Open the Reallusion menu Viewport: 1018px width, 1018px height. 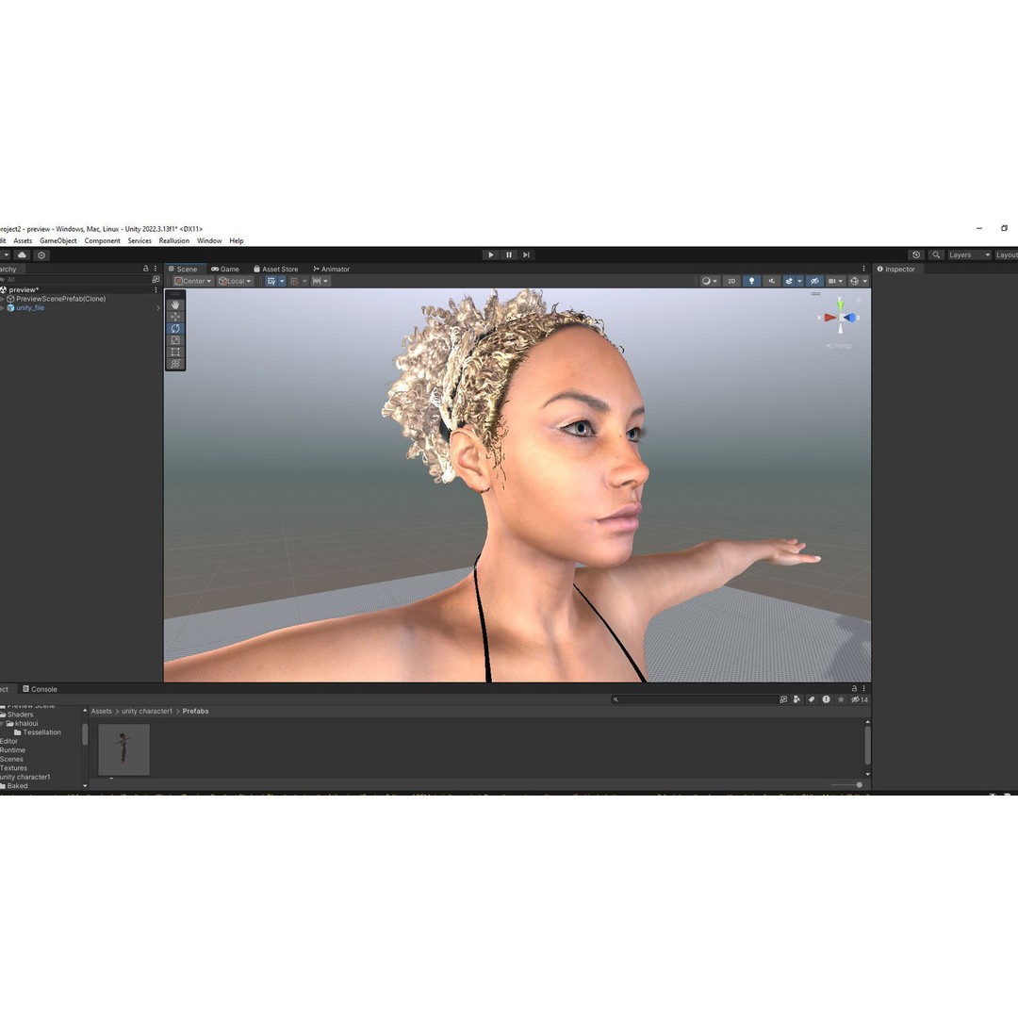[174, 241]
